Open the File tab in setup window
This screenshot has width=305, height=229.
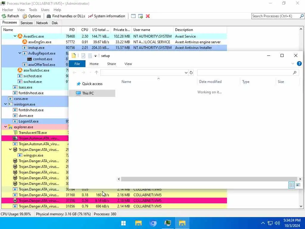(77, 64)
